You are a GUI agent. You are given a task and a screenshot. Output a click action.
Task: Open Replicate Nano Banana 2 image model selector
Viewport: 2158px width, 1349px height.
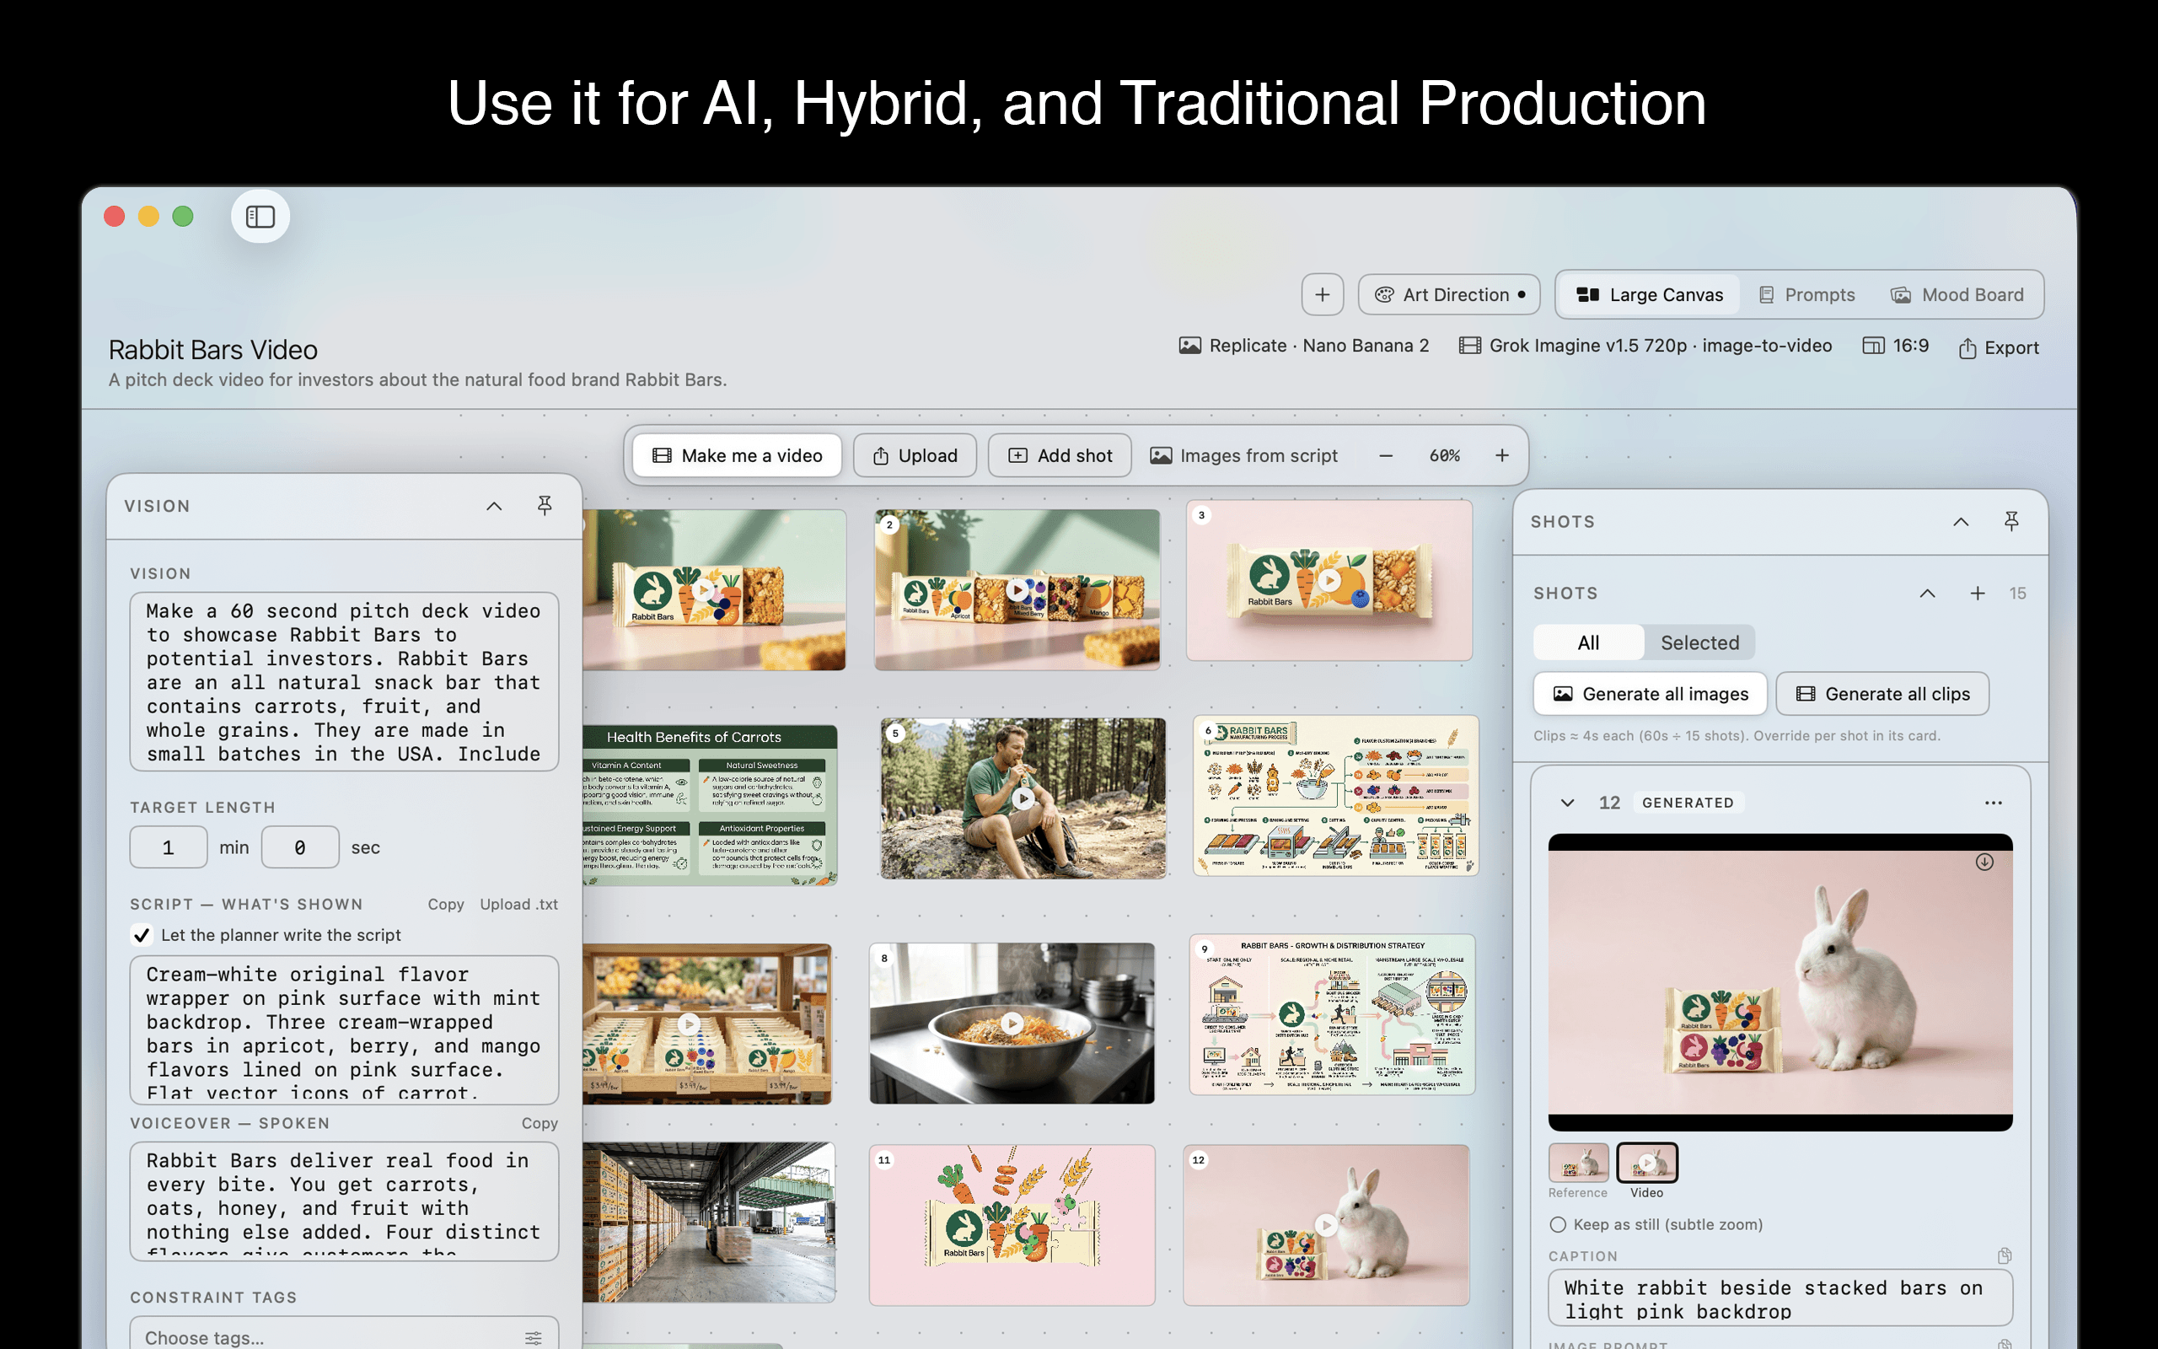(x=1304, y=347)
